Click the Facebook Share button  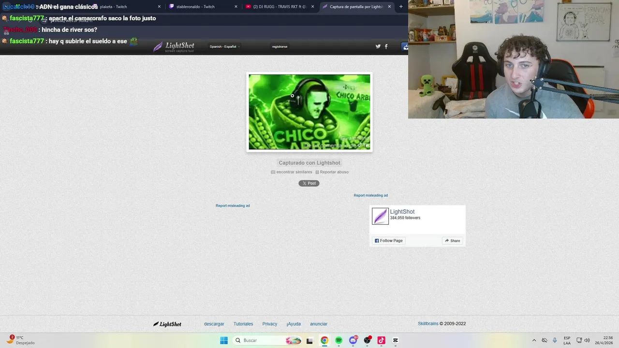pyautogui.click(x=453, y=241)
